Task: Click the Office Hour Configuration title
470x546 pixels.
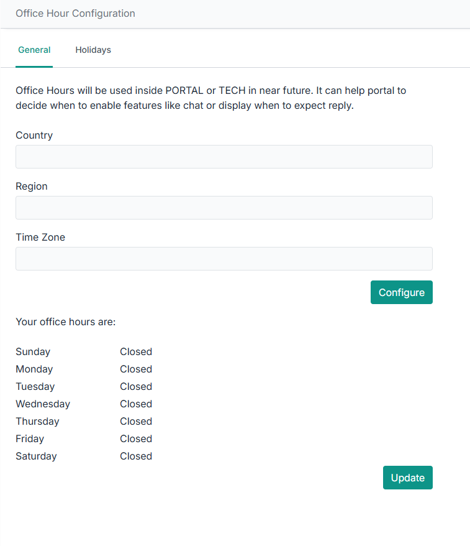Action: [75, 14]
